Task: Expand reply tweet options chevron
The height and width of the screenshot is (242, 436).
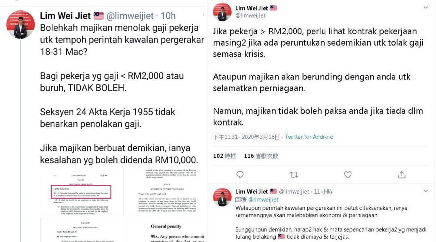Action: coord(426,191)
